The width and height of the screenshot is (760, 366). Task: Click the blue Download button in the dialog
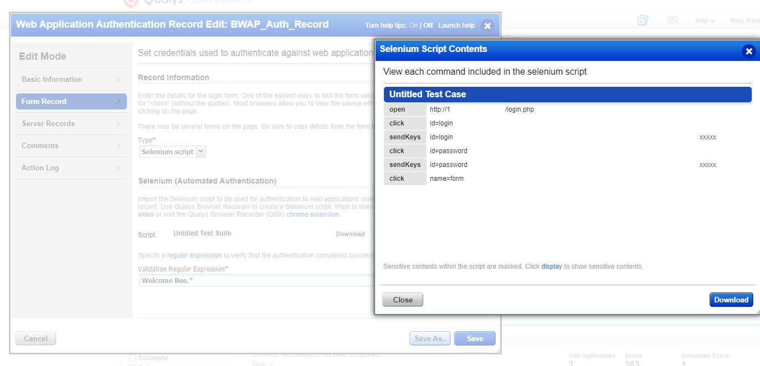(x=731, y=300)
